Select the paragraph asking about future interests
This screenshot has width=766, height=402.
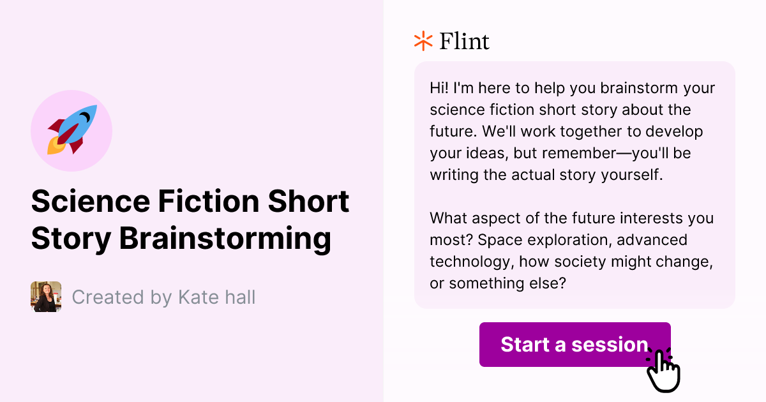[x=572, y=250]
